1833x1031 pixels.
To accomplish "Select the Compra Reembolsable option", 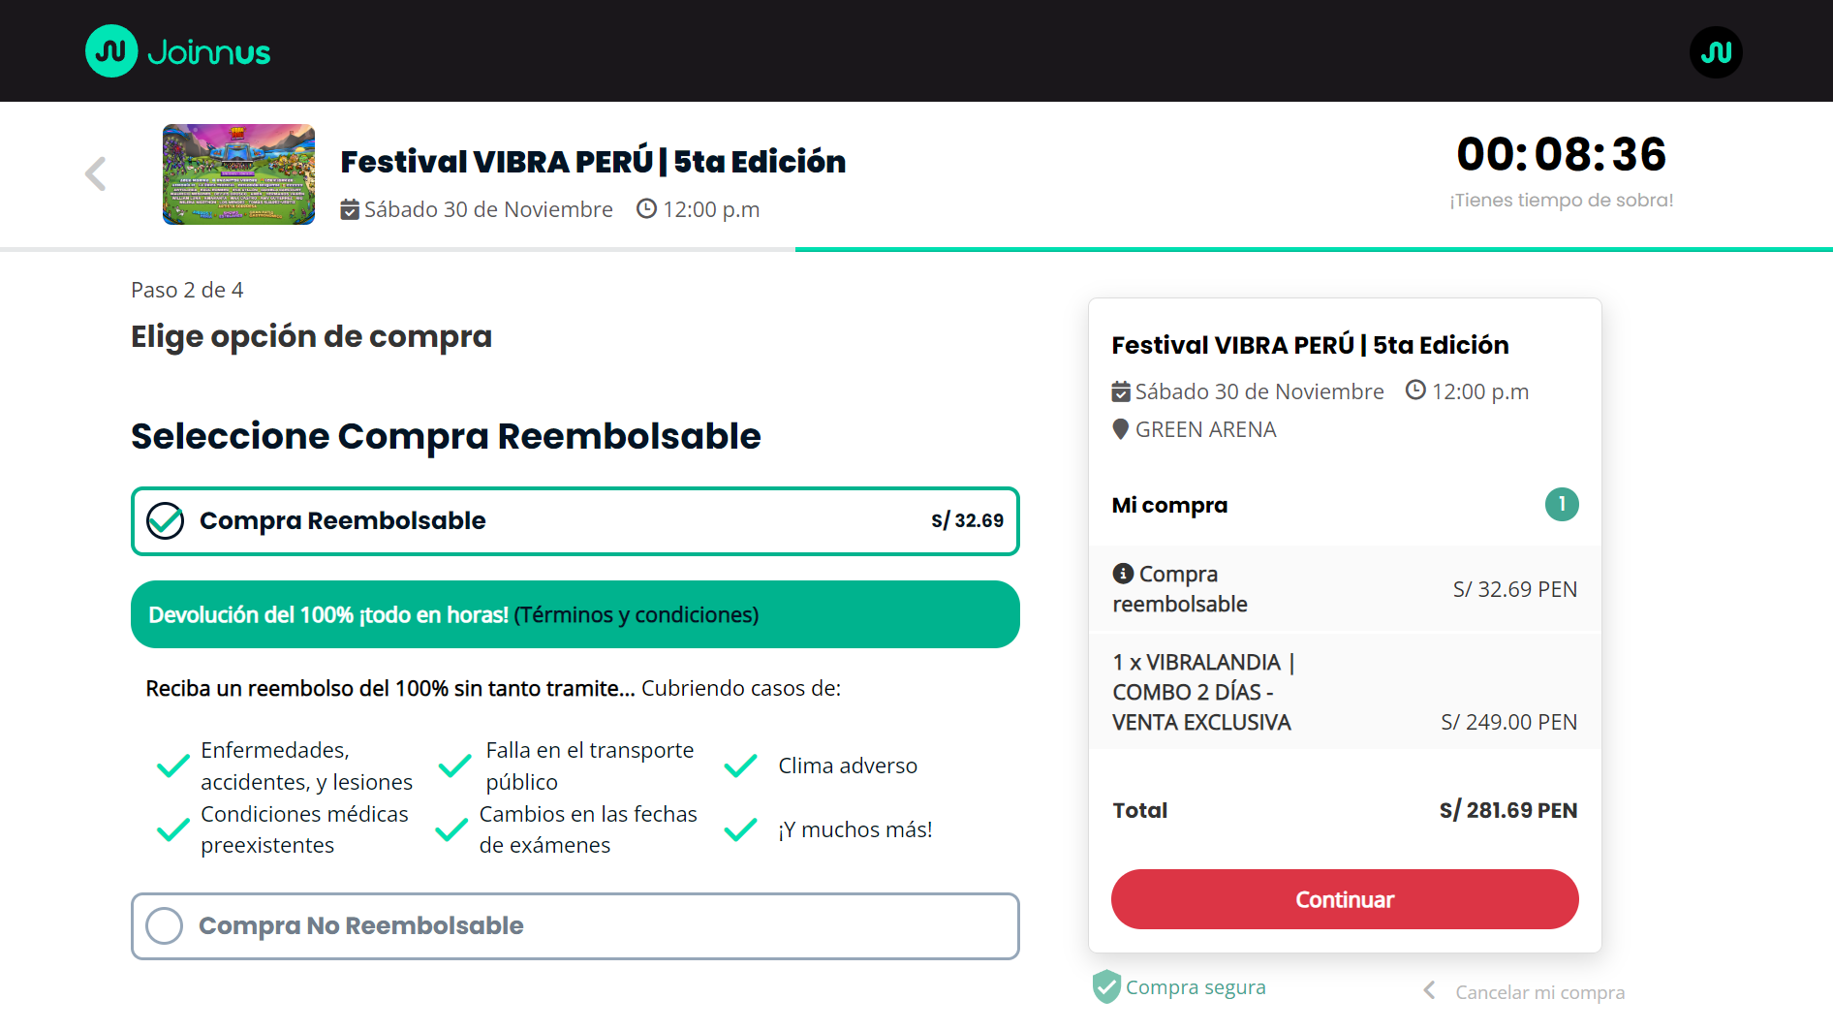I will coord(575,521).
